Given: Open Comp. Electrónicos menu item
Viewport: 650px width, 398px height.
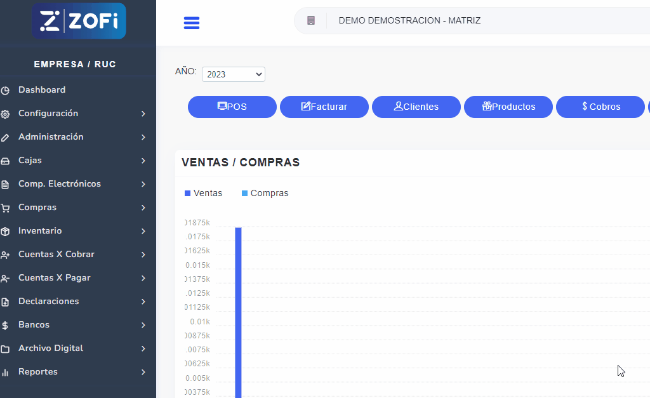Looking at the screenshot, I should pos(60,184).
